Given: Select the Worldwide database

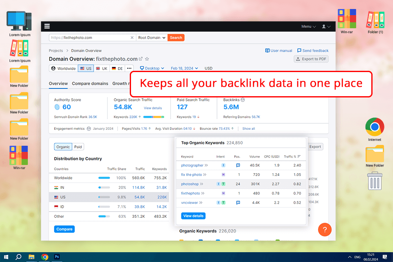Looking at the screenshot, I should (x=63, y=68).
